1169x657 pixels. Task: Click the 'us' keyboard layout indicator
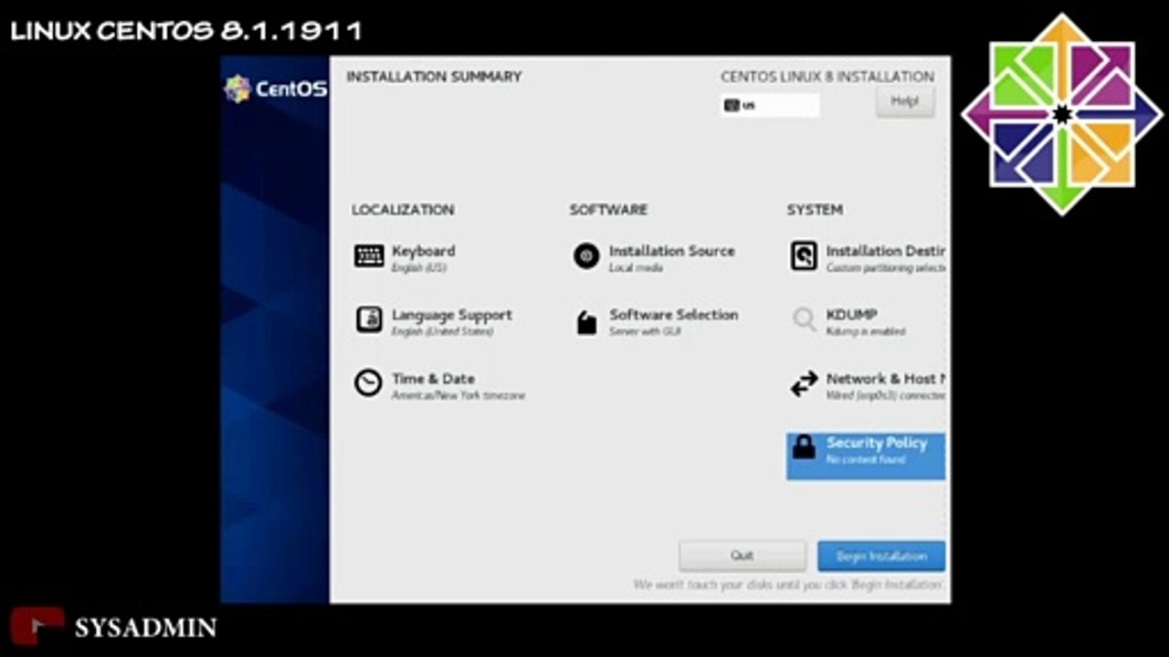click(770, 105)
